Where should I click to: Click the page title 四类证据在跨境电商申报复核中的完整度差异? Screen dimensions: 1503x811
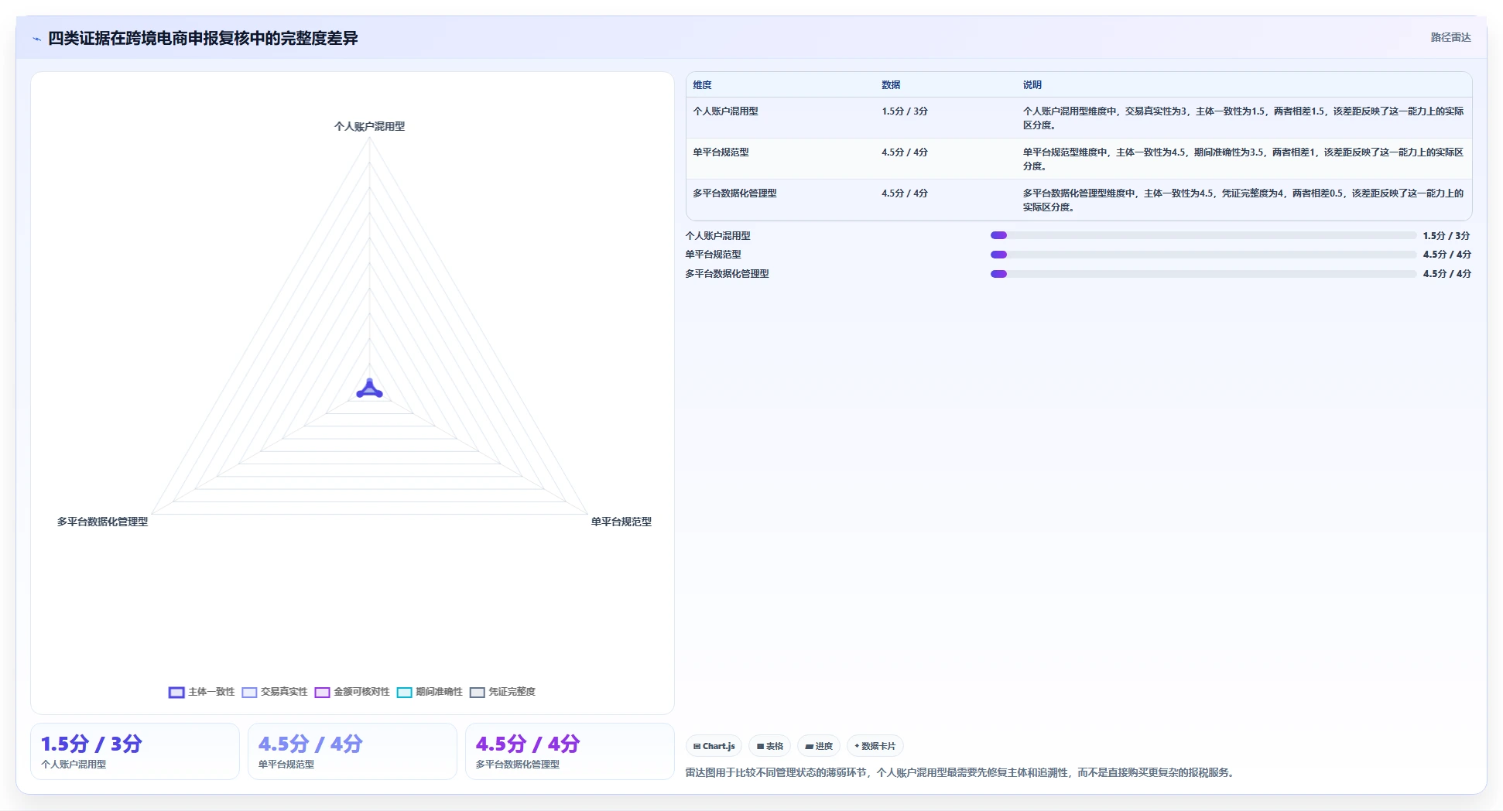click(203, 39)
